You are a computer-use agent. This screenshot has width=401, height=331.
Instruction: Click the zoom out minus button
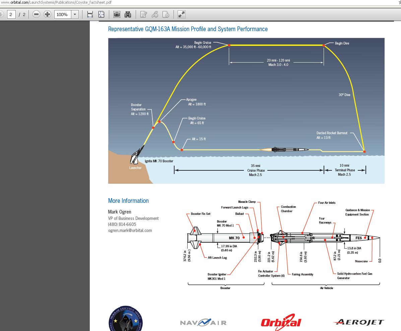(36, 14)
